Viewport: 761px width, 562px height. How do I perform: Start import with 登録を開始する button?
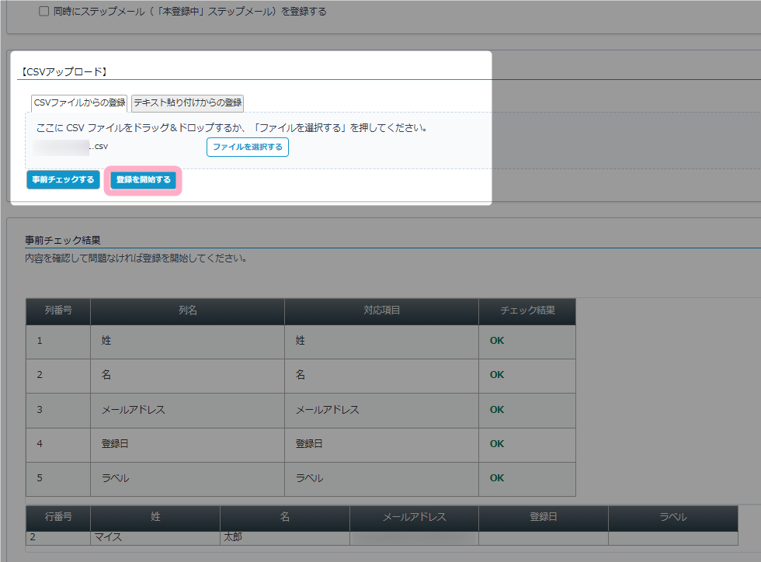point(143,180)
